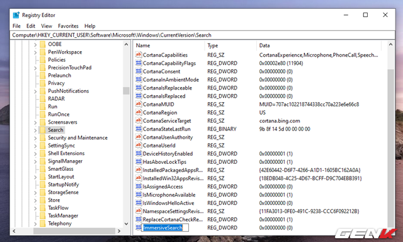Expand the PenWorkspace key
Screen dimensions: 403x242
(x=35, y=52)
